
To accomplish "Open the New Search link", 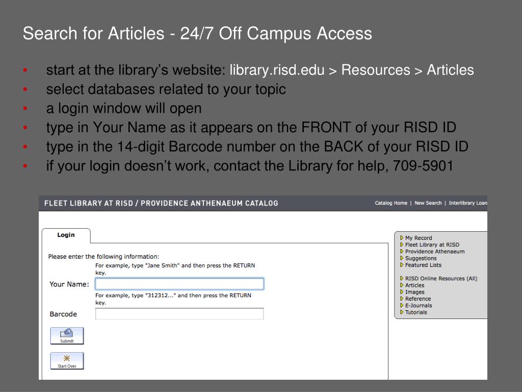I will [x=428, y=203].
